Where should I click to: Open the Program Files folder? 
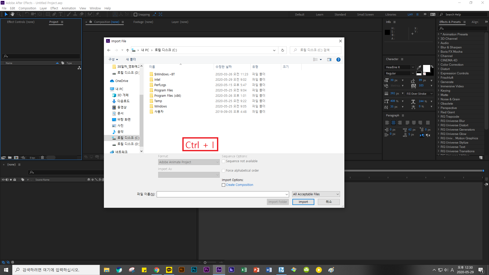click(164, 90)
